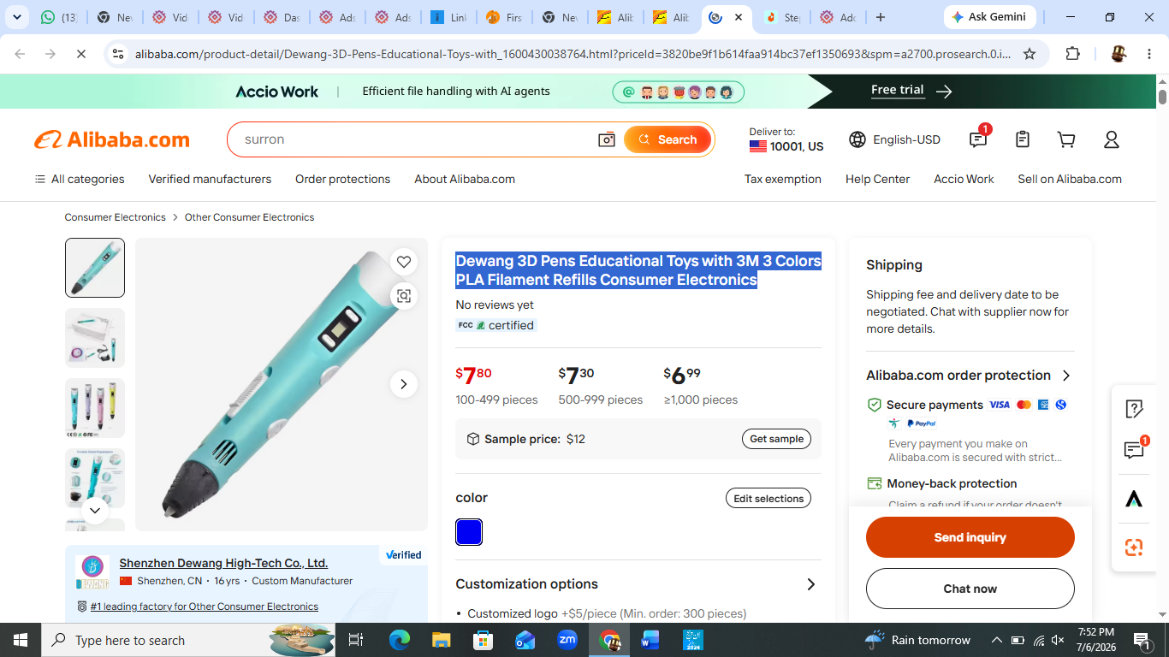Open the account profile icon in the Alibaba header
This screenshot has width=1169, height=657.
1111,139
